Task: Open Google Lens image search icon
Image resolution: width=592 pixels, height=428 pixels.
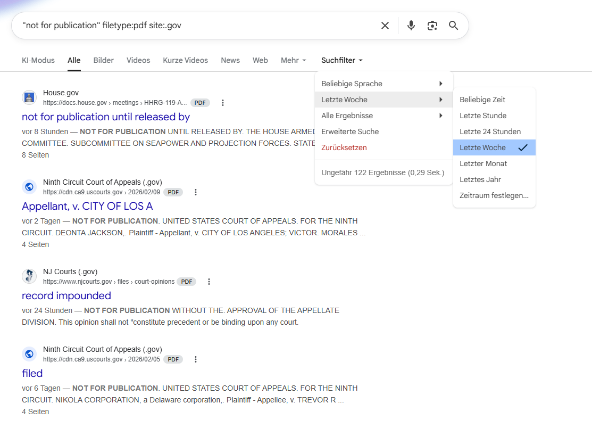Action: [432, 25]
